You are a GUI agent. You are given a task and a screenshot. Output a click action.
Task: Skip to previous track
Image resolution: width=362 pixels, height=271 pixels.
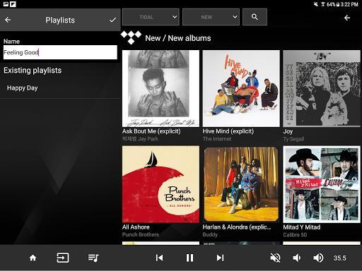click(x=159, y=258)
